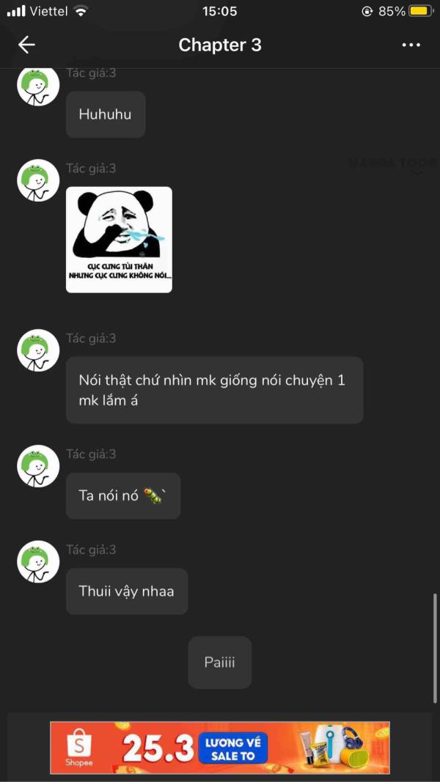This screenshot has width=440, height=782.
Task: Open the crying panda meme image
Action: click(x=120, y=240)
